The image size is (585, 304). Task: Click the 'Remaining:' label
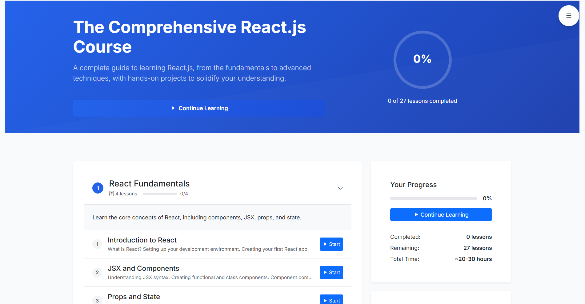(405, 248)
